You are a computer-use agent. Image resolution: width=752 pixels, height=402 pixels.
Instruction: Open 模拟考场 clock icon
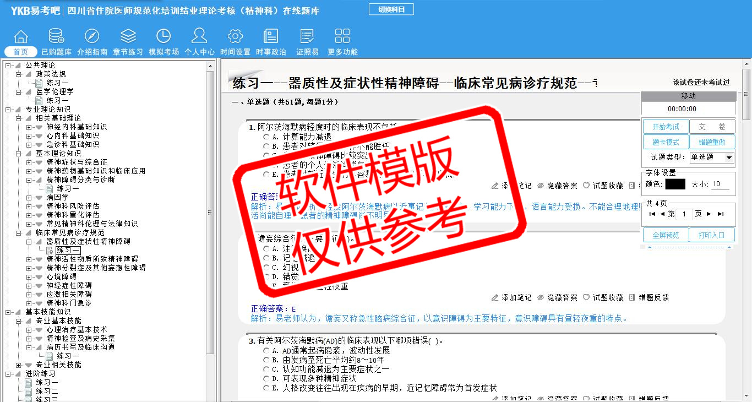click(164, 36)
